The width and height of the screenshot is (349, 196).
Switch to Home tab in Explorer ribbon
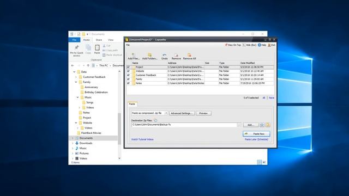click(86, 40)
